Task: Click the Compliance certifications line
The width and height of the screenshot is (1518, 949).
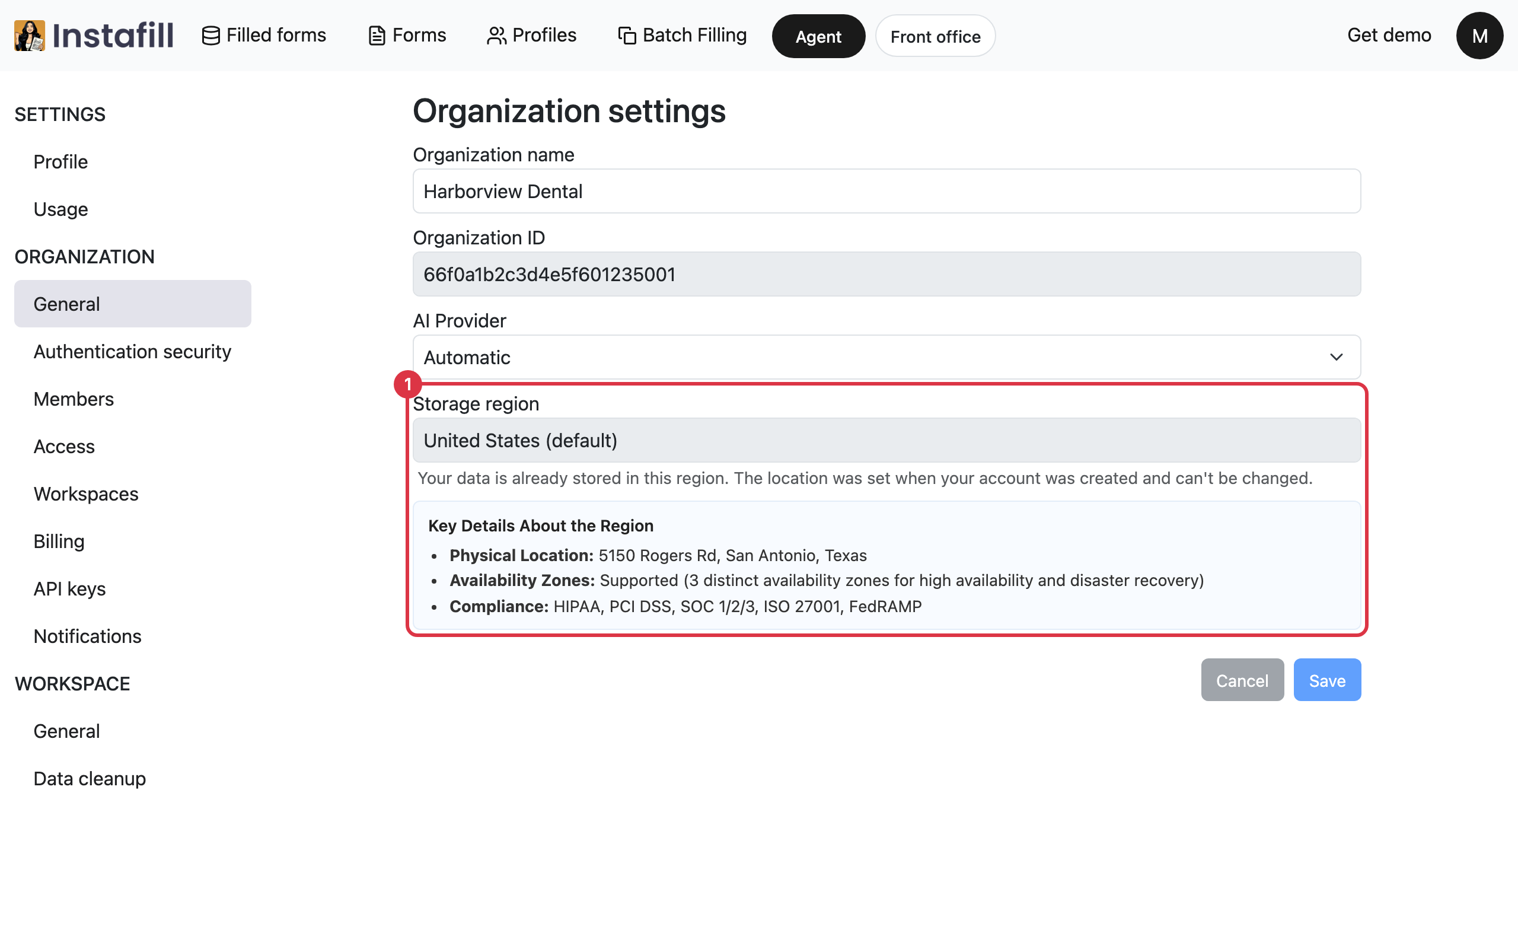Action: tap(685, 606)
